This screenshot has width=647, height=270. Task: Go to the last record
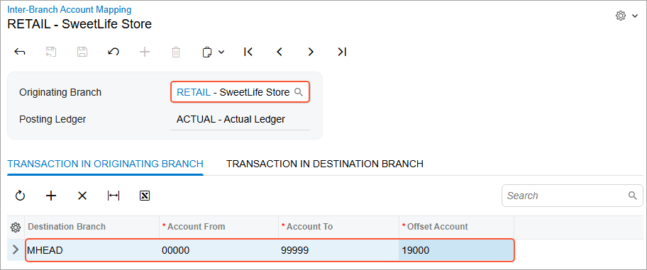coord(342,52)
